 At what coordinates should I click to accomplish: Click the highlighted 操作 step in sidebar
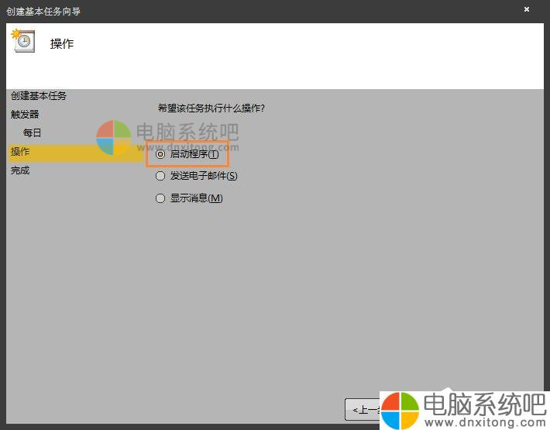pos(20,152)
